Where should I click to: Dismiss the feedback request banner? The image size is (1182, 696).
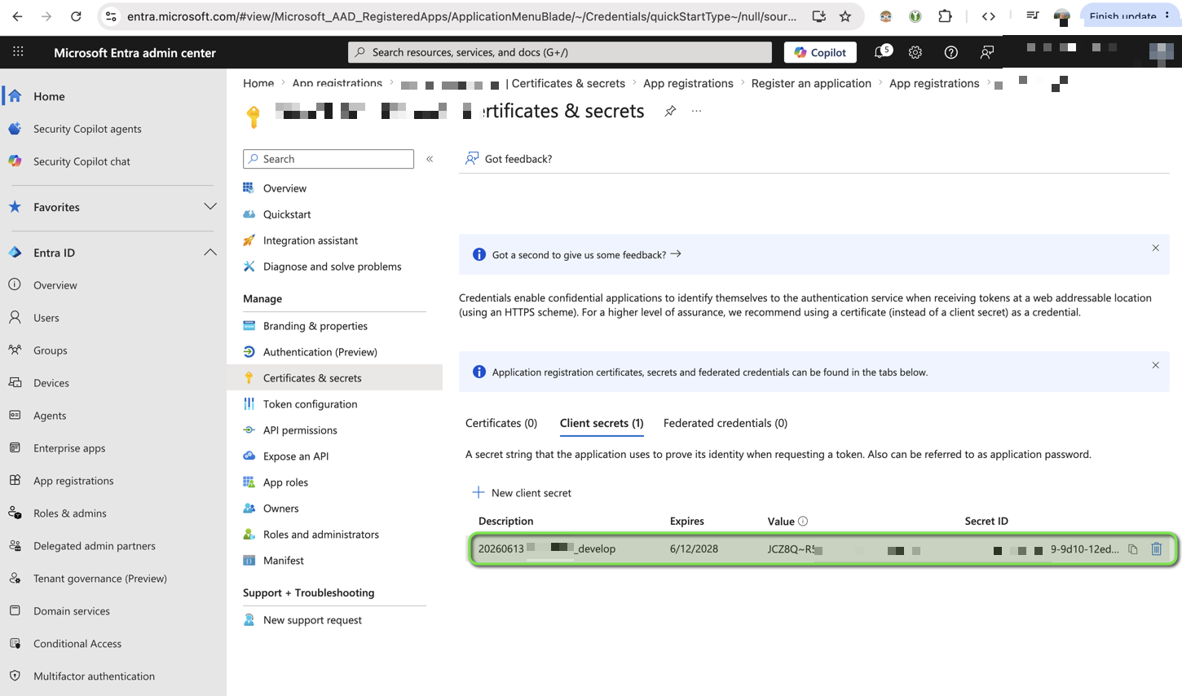tap(1155, 248)
